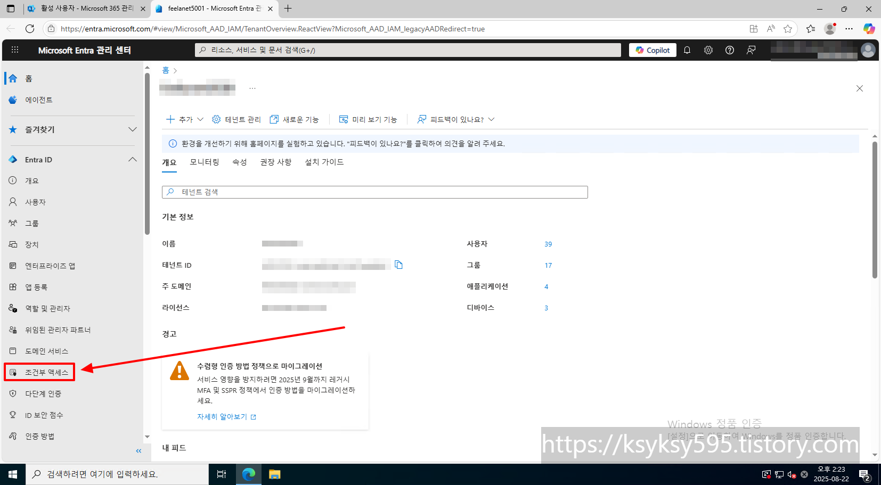This screenshot has height=485, width=881.
Task: Close the tenant overview blade X
Action: 860,88
